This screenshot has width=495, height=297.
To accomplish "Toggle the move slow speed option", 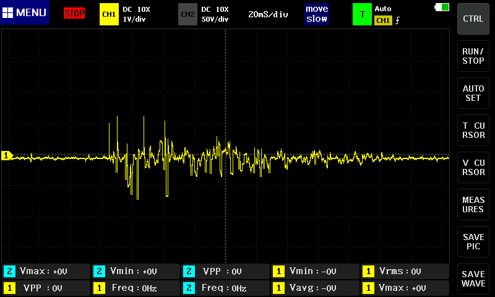I will (x=316, y=14).
